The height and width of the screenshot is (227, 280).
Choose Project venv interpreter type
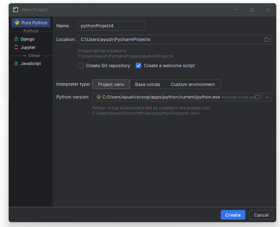click(111, 84)
